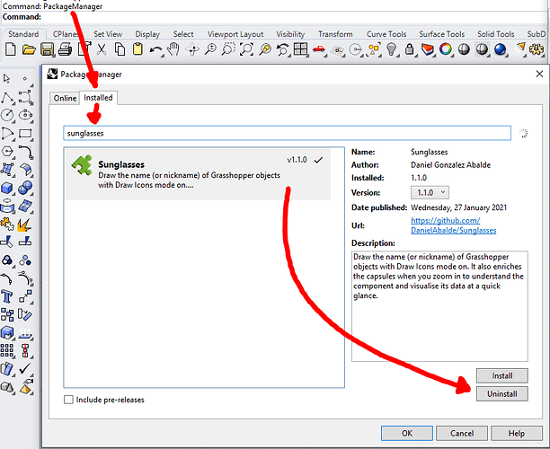Image resolution: width=550 pixels, height=449 pixels.
Task: Click the Install button
Action: tap(502, 375)
